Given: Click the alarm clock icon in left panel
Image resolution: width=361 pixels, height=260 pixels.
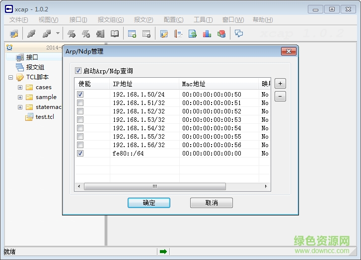Looking at the screenshot, I should click(9, 48).
